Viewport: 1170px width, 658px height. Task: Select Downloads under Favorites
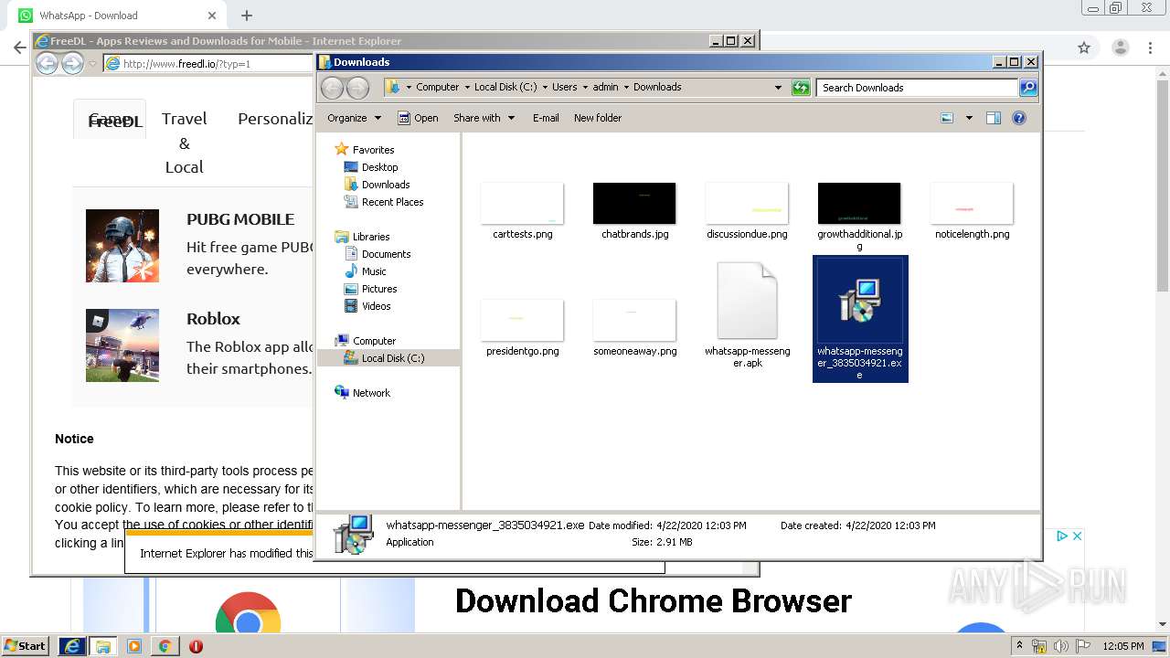tap(385, 185)
